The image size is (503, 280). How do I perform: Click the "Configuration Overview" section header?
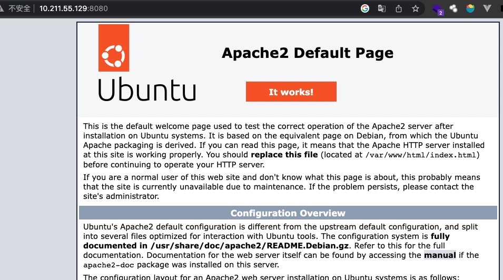288,213
